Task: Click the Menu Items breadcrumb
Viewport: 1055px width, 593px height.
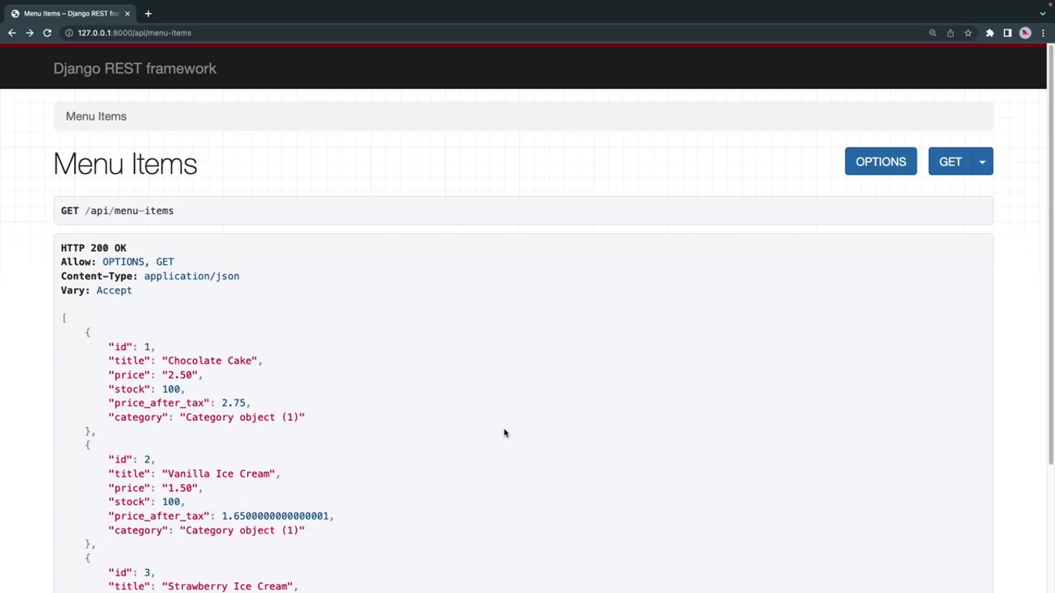Action: [x=96, y=117]
